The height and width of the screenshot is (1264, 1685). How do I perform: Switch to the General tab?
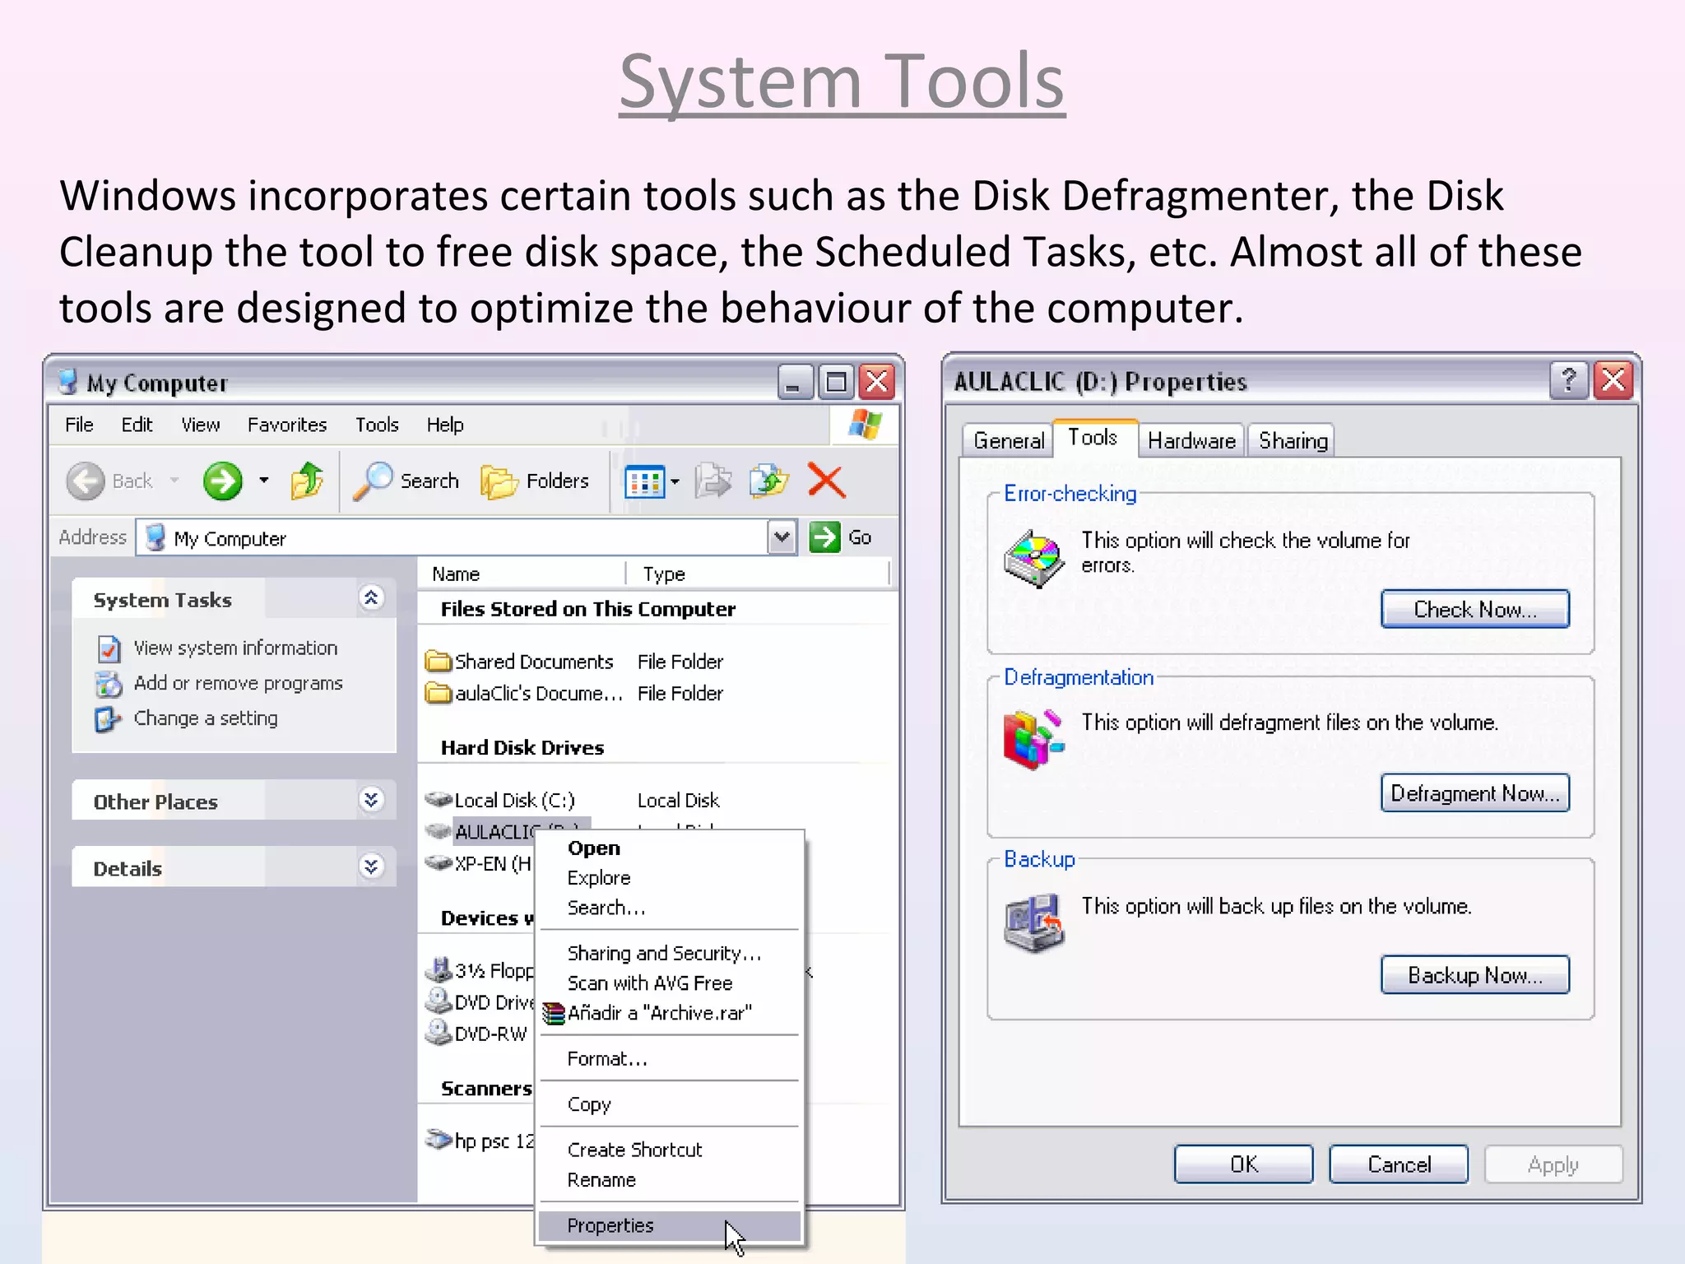click(x=1008, y=441)
